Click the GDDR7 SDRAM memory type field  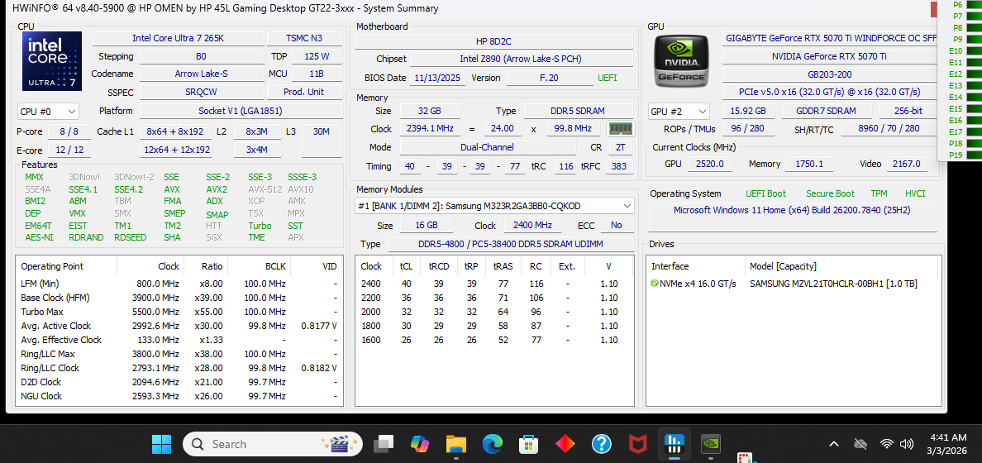(827, 112)
